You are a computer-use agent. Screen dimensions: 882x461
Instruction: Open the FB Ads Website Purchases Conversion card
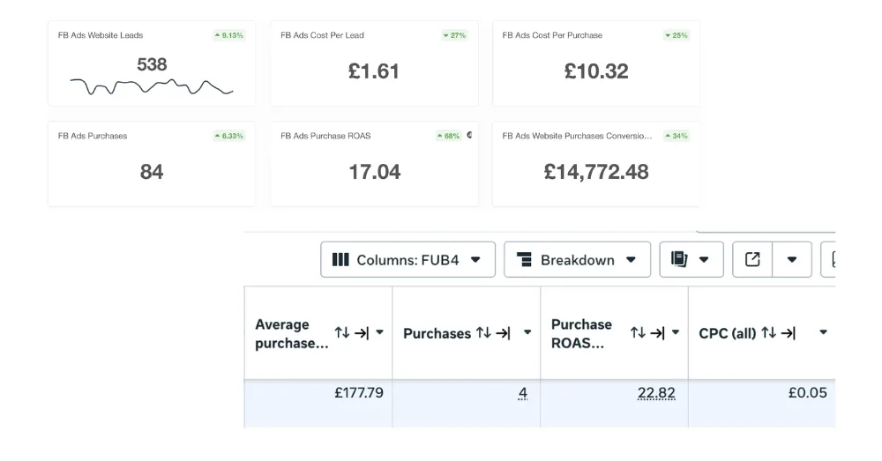point(595,164)
